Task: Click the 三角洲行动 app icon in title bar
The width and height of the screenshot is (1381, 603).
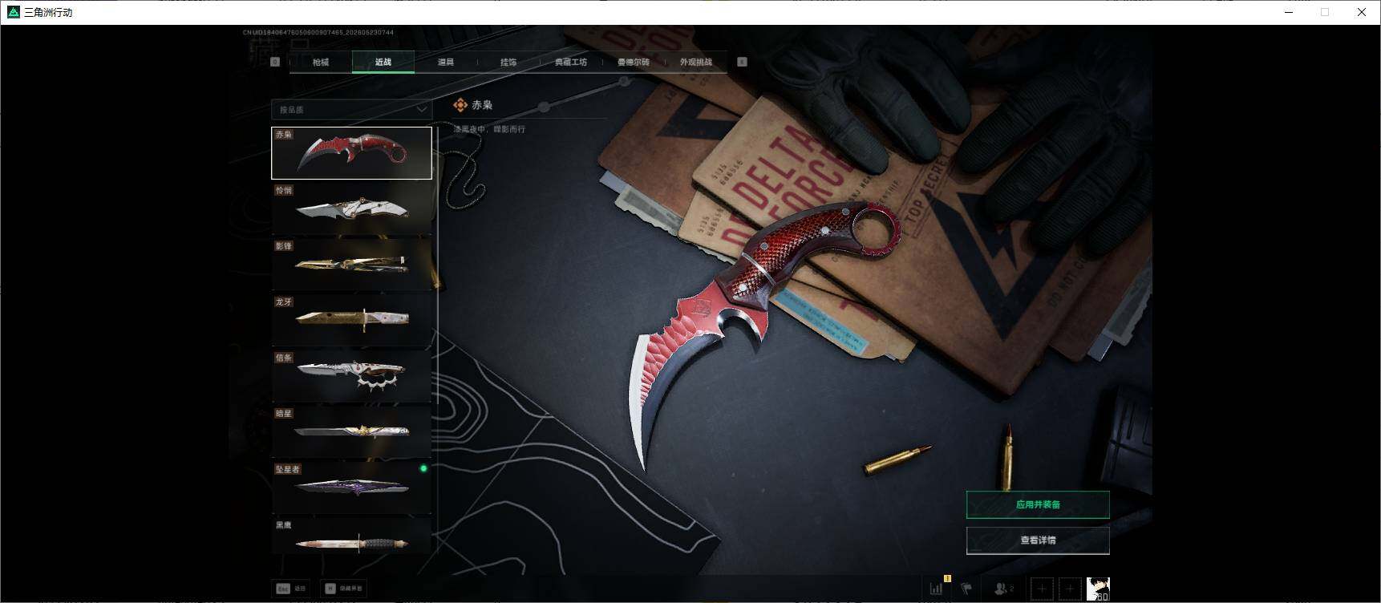Action: coord(13,12)
